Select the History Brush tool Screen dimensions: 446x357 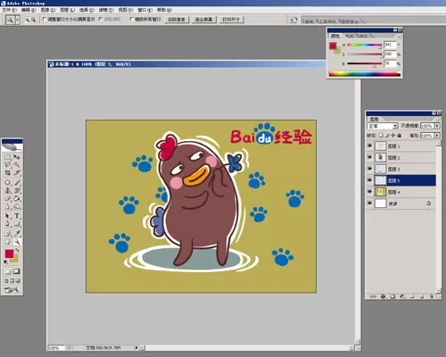pyautogui.click(x=17, y=190)
